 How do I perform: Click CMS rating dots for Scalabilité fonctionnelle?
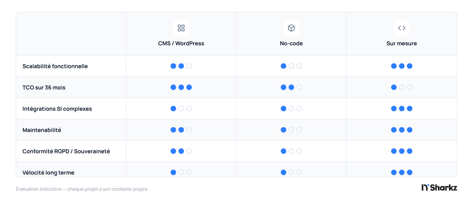[x=181, y=66]
